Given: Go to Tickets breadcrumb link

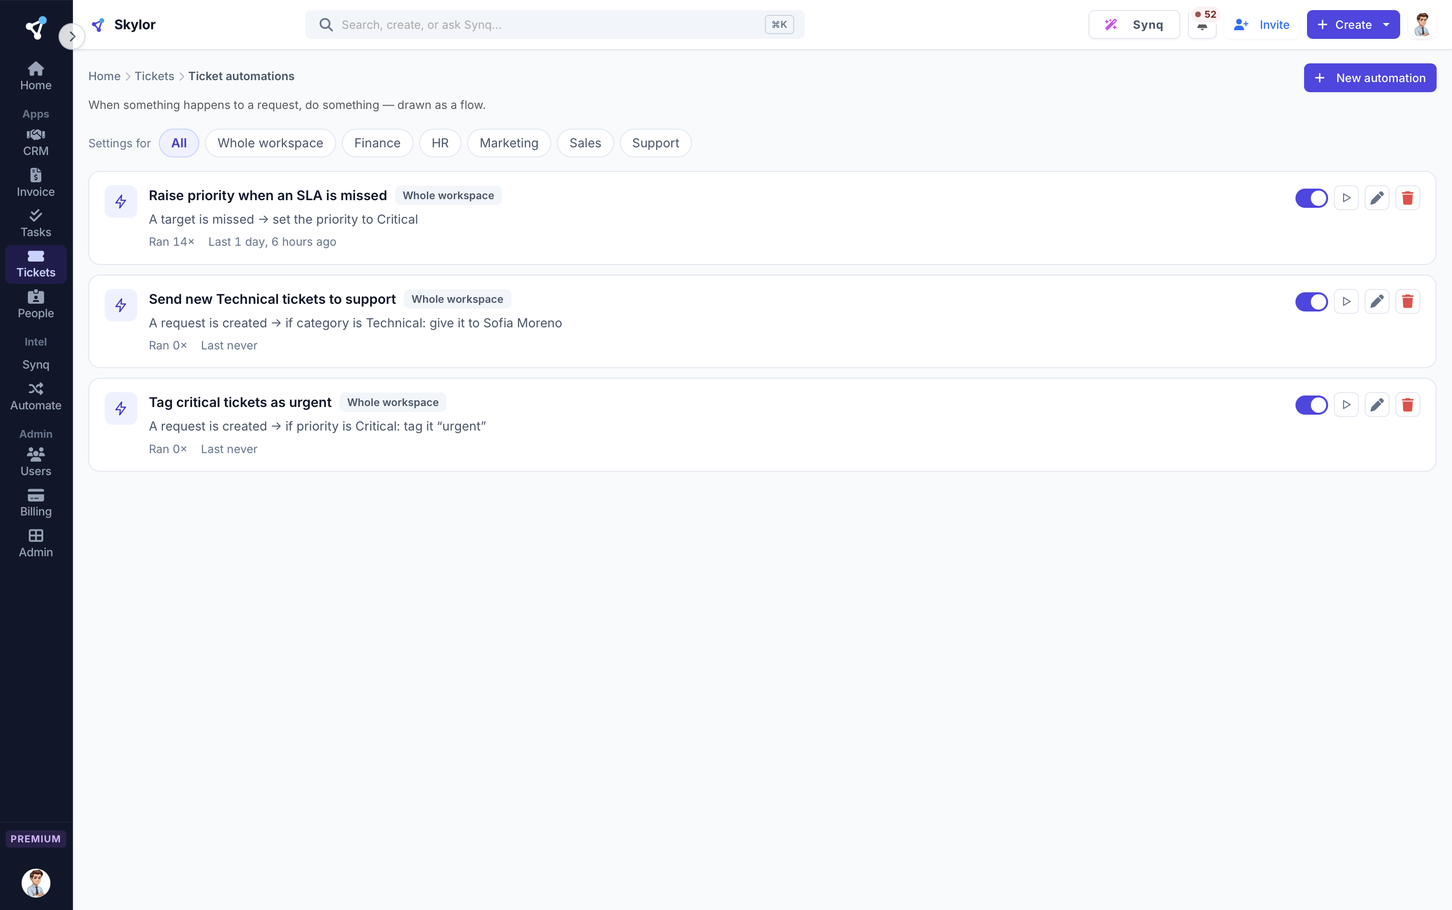Looking at the screenshot, I should (154, 76).
